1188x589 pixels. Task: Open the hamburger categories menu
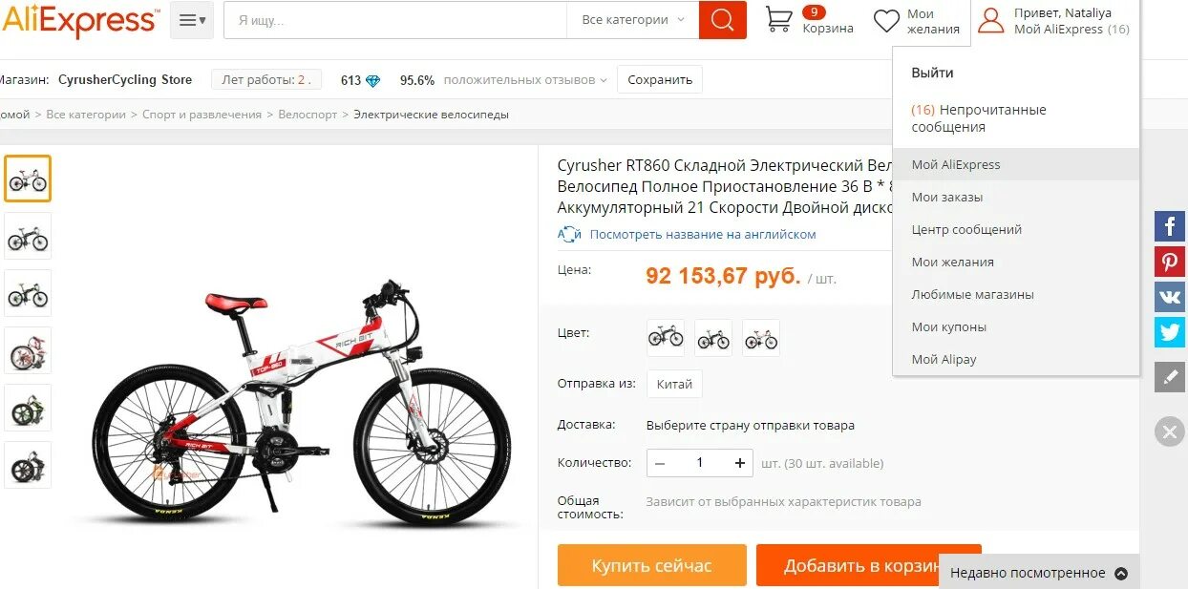point(192,20)
